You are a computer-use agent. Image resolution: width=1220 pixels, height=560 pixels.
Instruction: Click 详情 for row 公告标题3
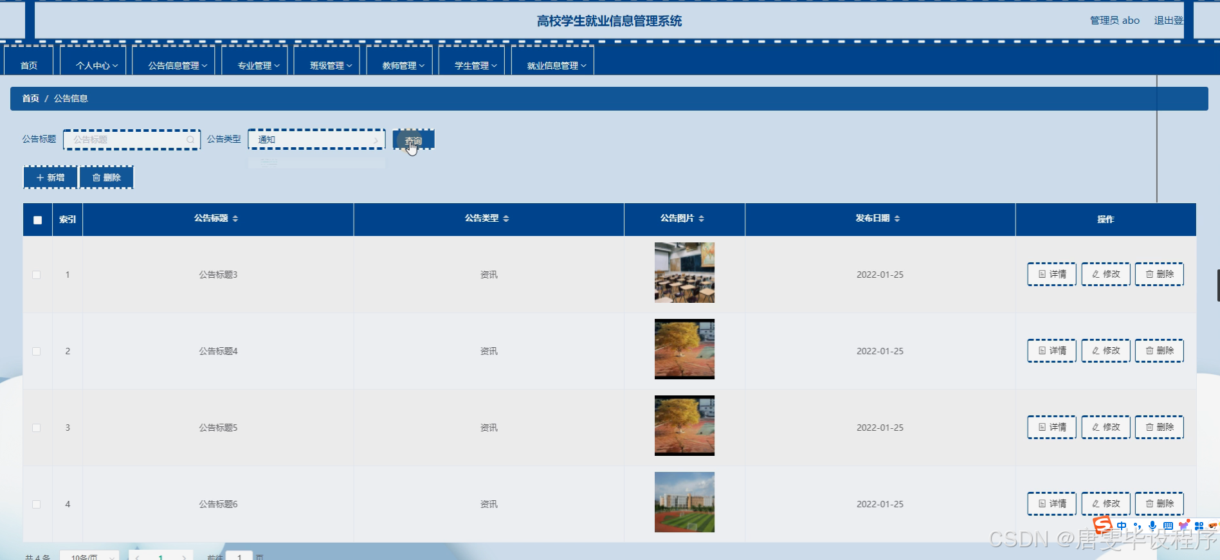[x=1052, y=274]
